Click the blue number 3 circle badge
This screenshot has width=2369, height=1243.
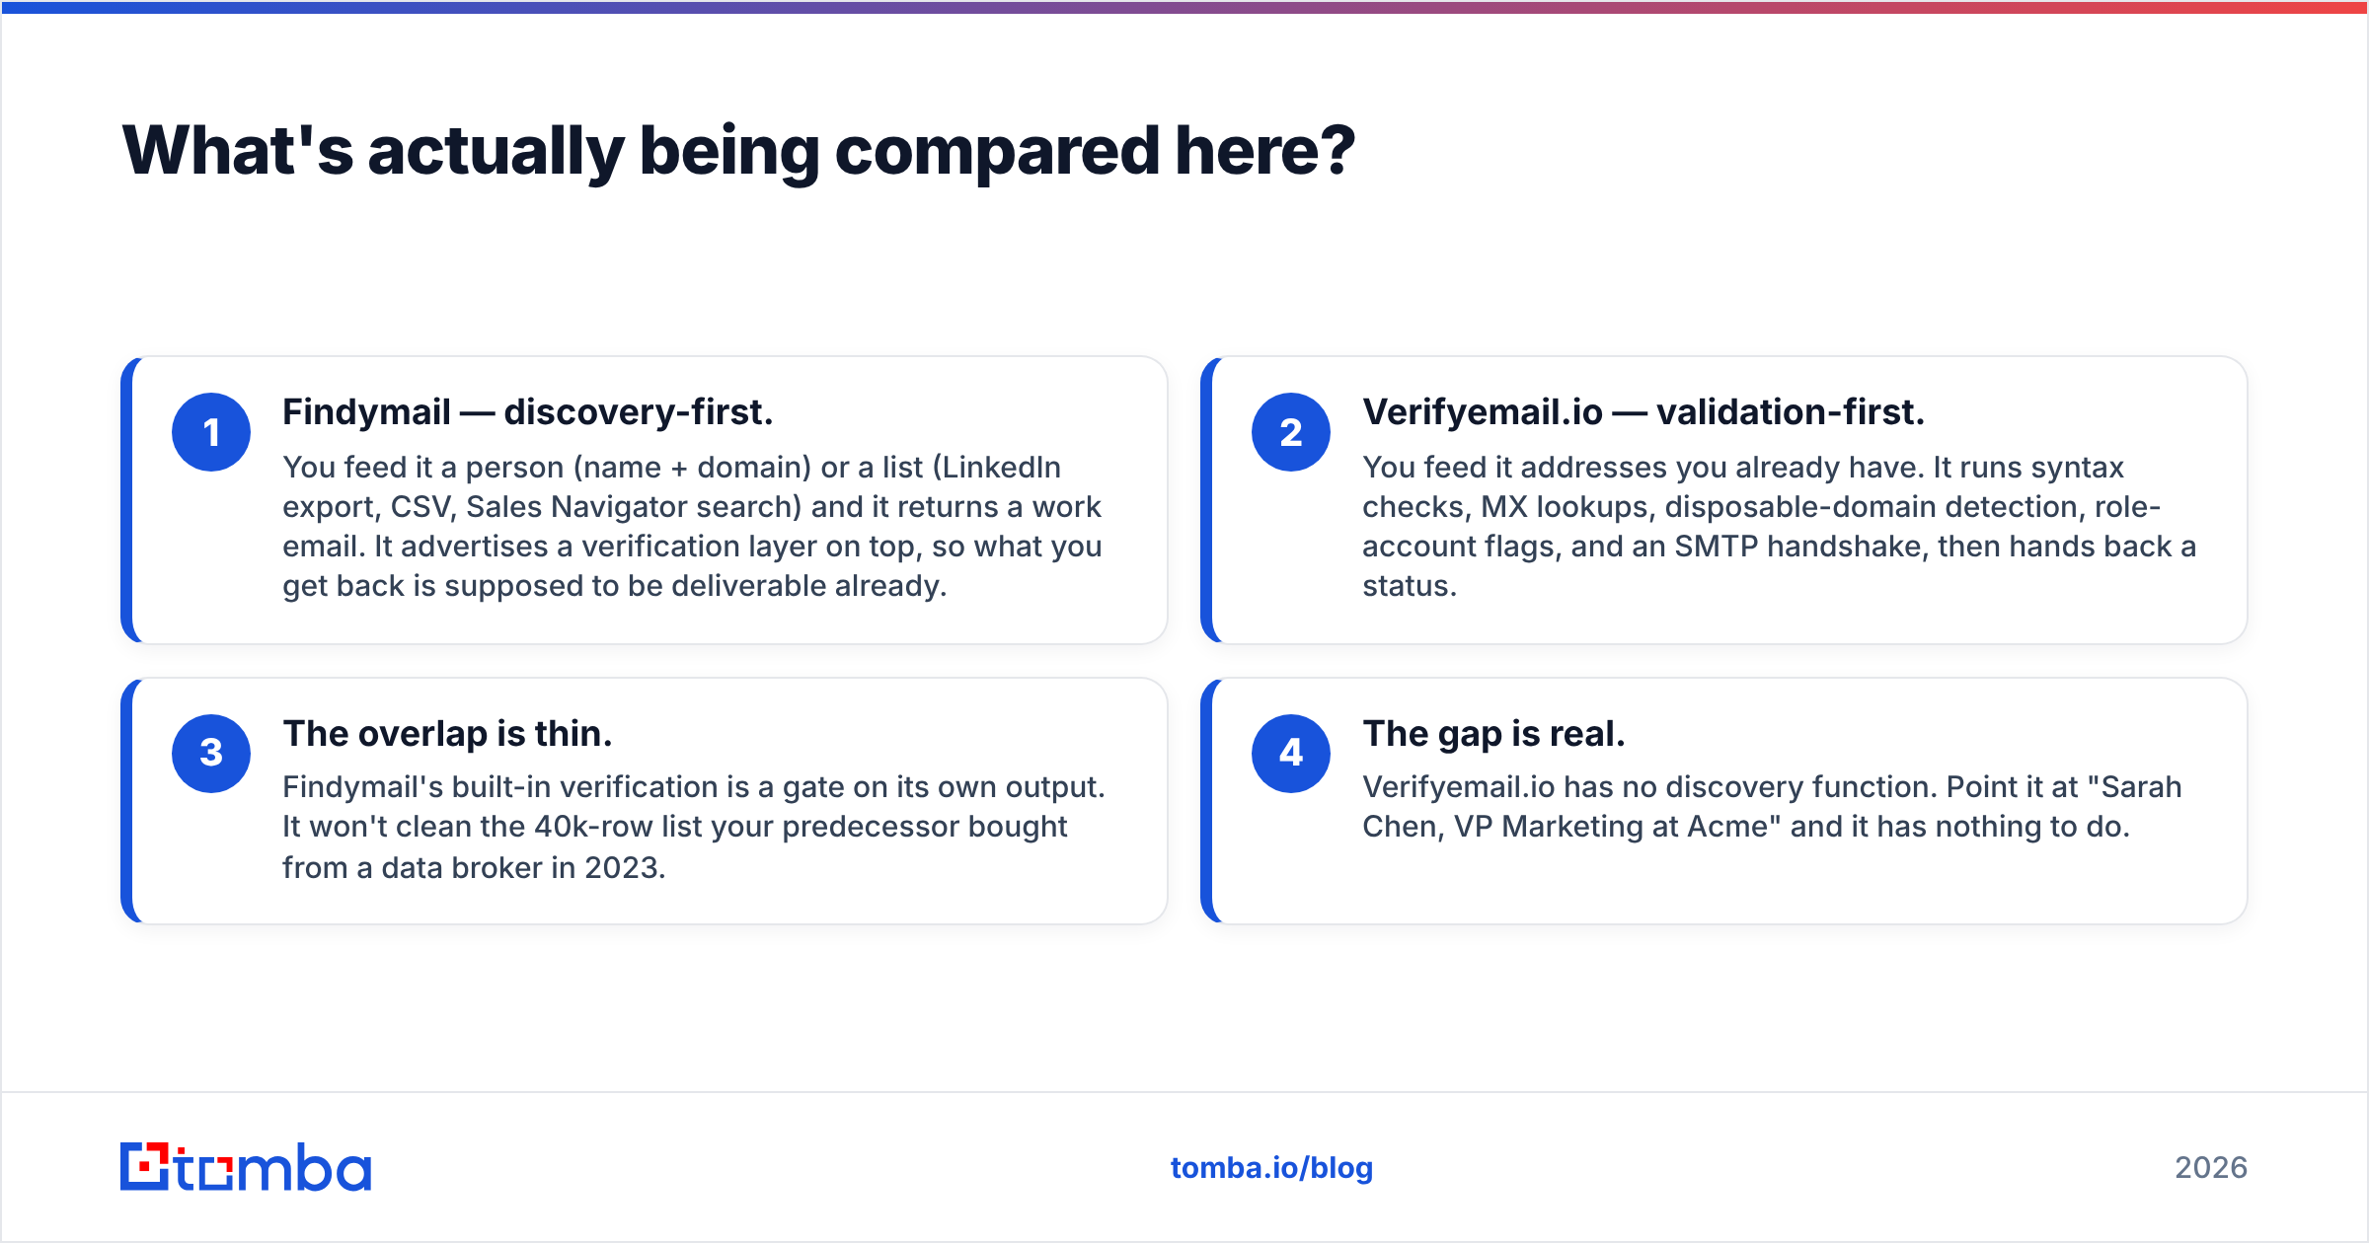coord(211,754)
